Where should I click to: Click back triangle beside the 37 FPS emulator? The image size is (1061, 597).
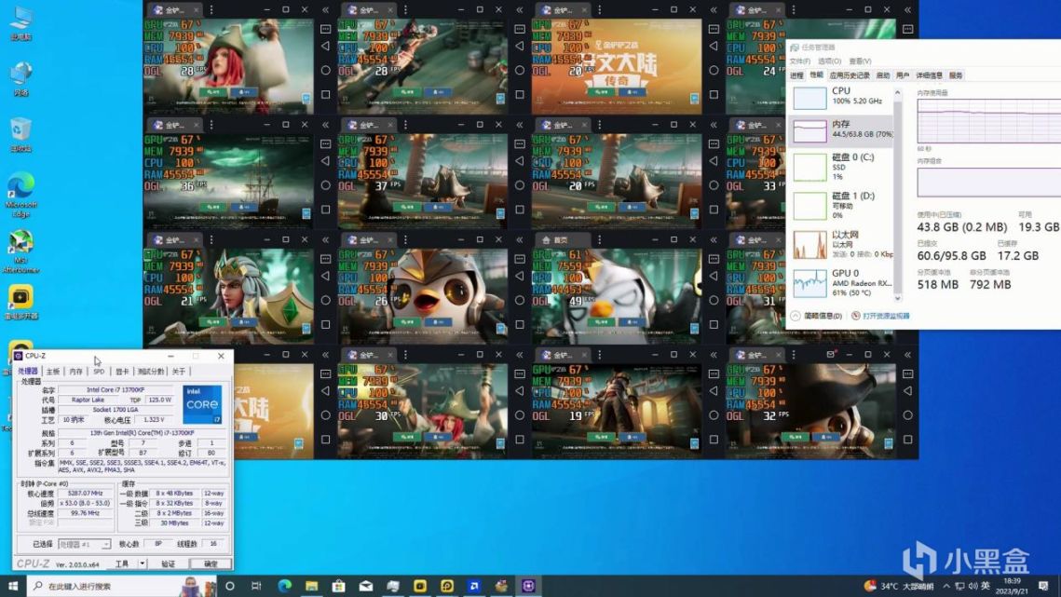click(x=520, y=161)
